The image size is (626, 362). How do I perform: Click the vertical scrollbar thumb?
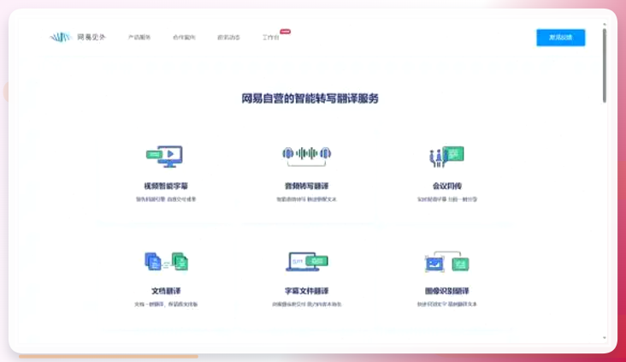click(x=605, y=65)
